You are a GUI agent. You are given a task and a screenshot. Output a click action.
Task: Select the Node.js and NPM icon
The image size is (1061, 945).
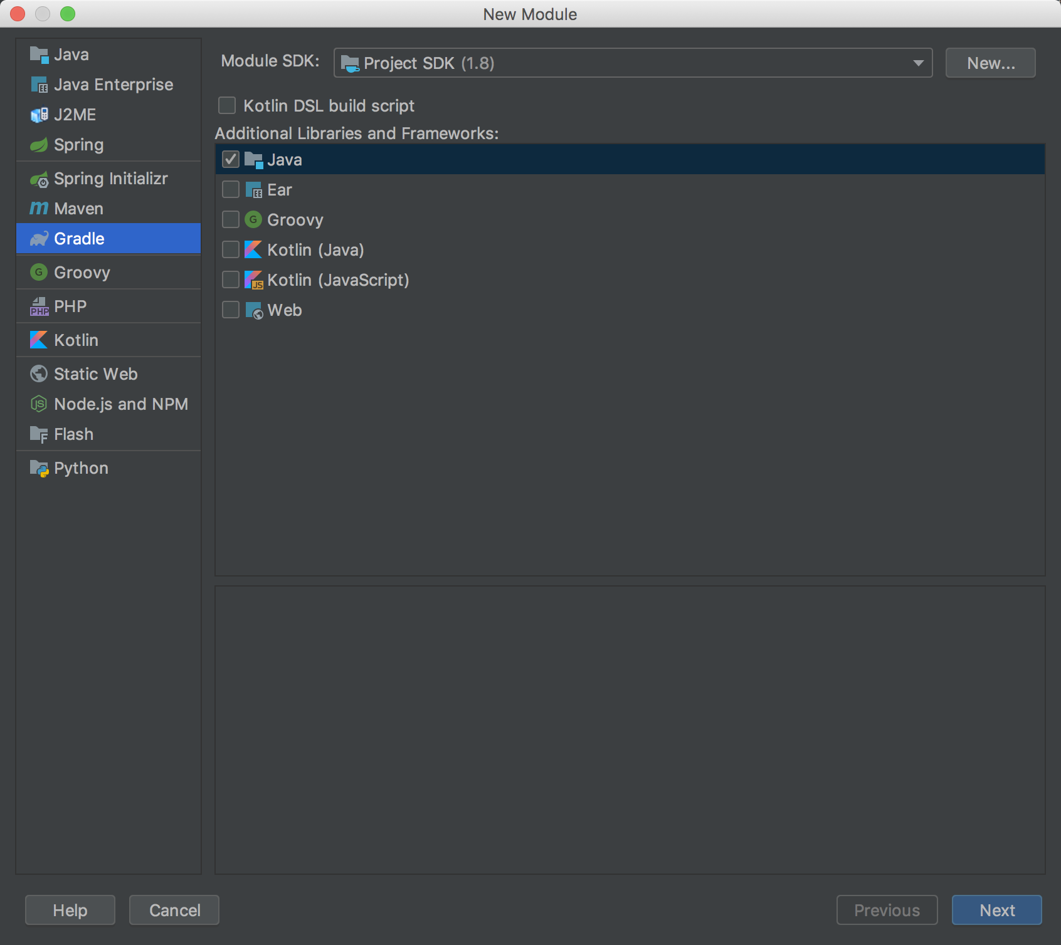pos(39,404)
